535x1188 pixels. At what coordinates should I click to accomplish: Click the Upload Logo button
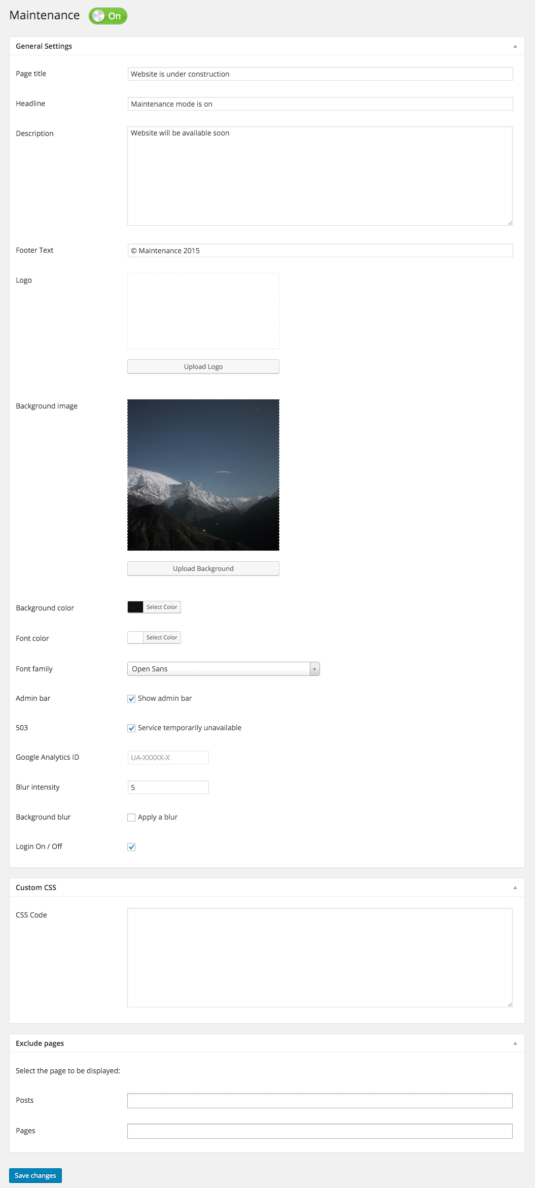click(203, 366)
